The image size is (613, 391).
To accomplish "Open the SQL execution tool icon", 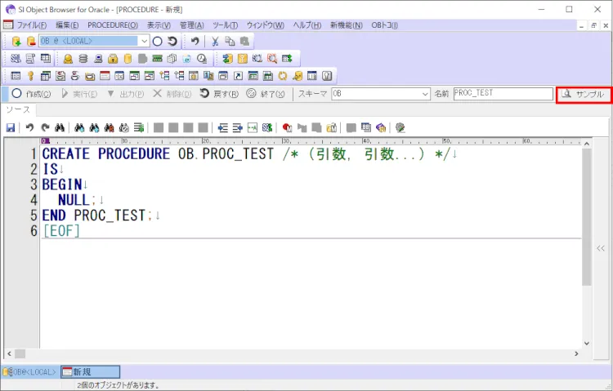I will pos(16,59).
